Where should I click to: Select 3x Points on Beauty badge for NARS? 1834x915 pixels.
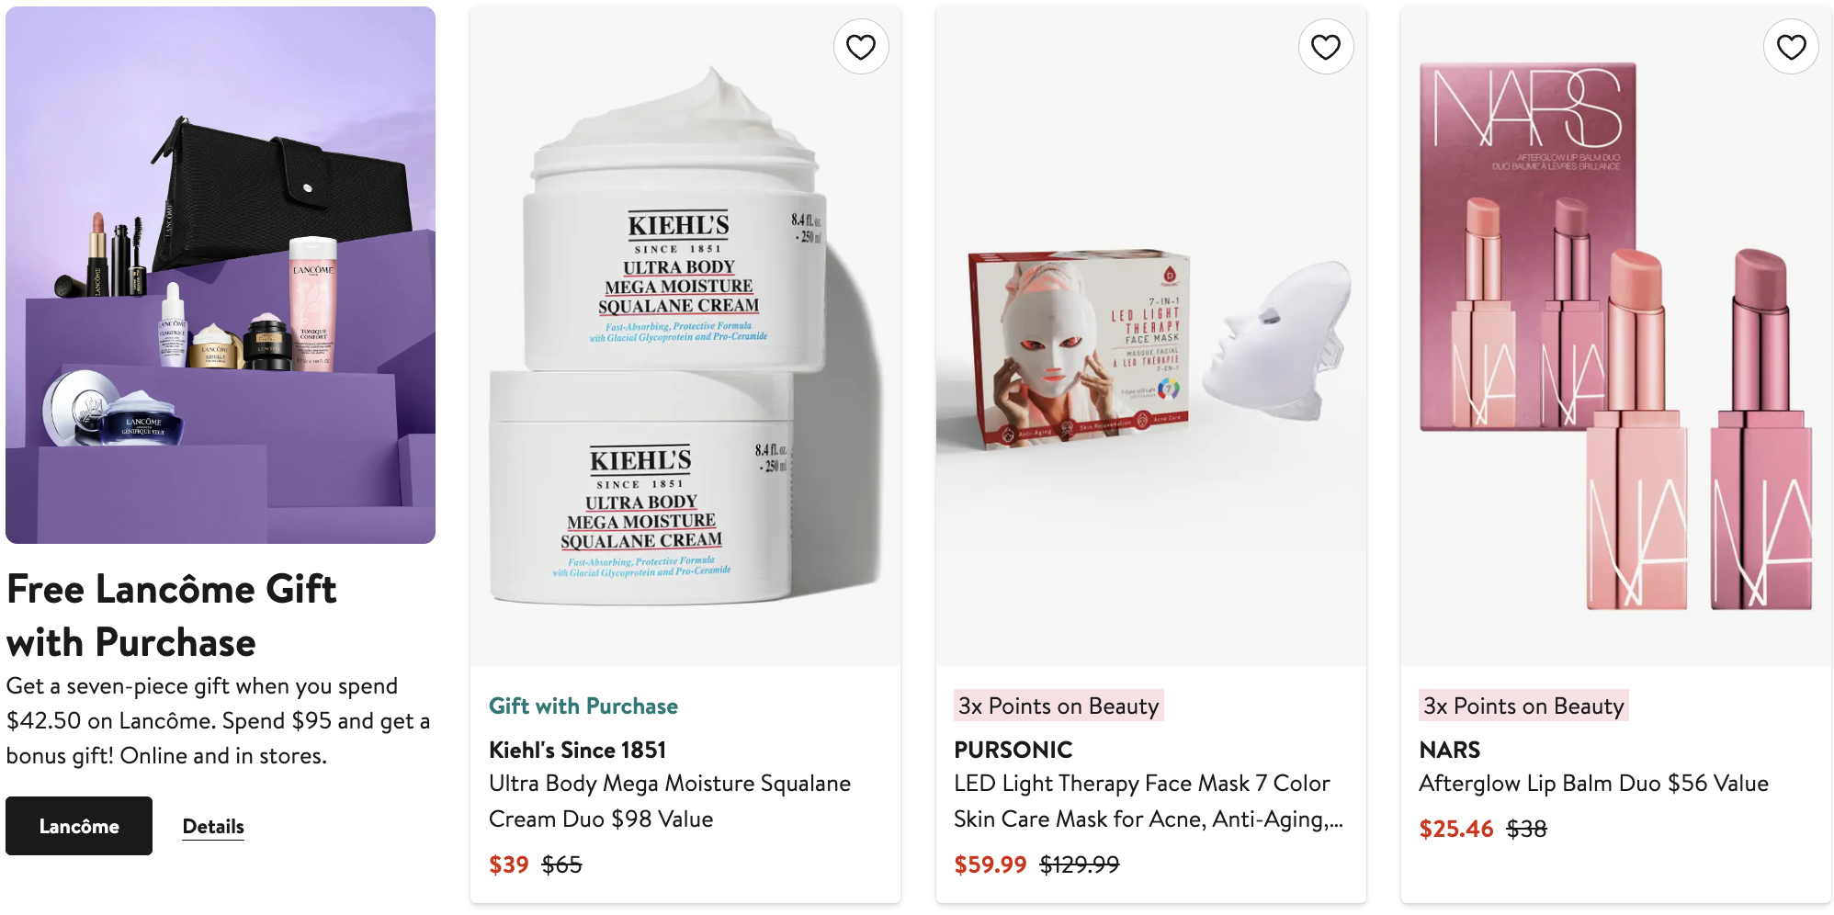coord(1523,706)
